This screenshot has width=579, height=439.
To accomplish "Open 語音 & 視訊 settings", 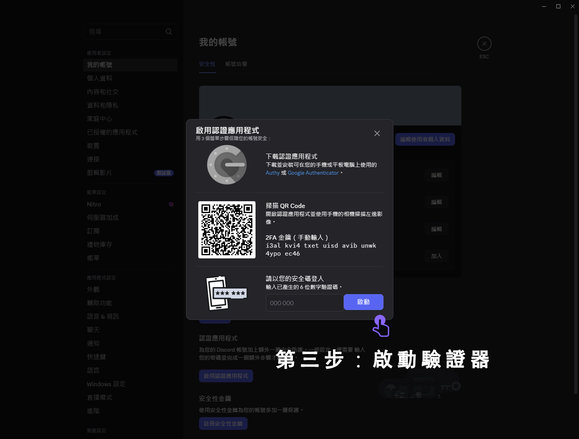I will [x=130, y=316].
